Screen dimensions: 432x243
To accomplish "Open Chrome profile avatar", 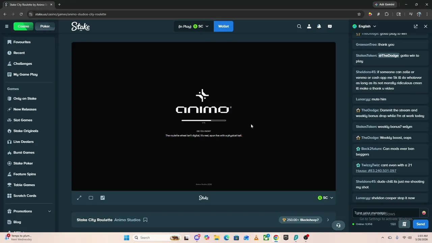I will (x=419, y=14).
